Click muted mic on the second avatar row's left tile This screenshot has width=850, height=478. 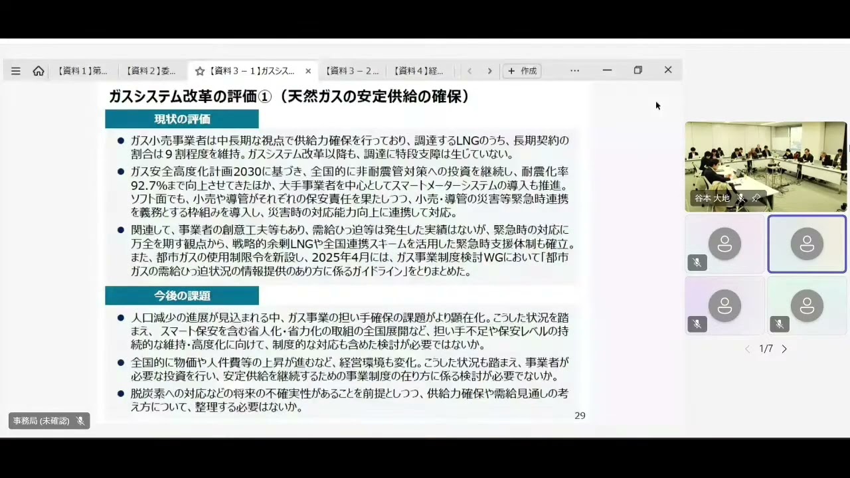[x=697, y=324]
